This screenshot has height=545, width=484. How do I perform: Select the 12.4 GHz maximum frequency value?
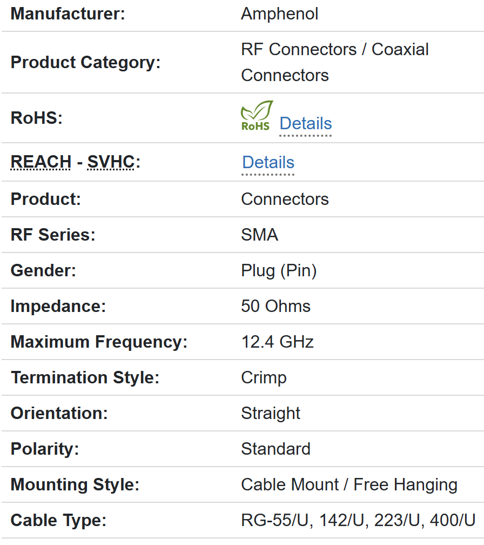277,342
